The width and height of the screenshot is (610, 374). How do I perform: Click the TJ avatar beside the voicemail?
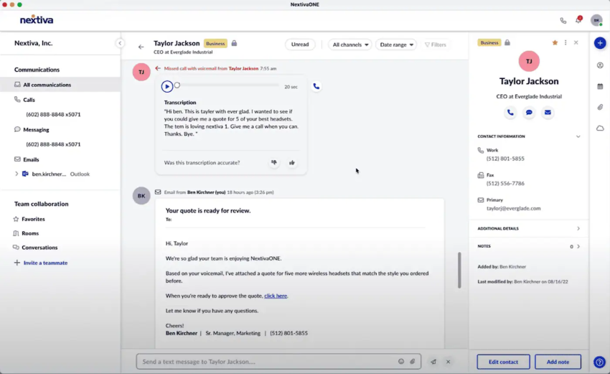coord(141,72)
